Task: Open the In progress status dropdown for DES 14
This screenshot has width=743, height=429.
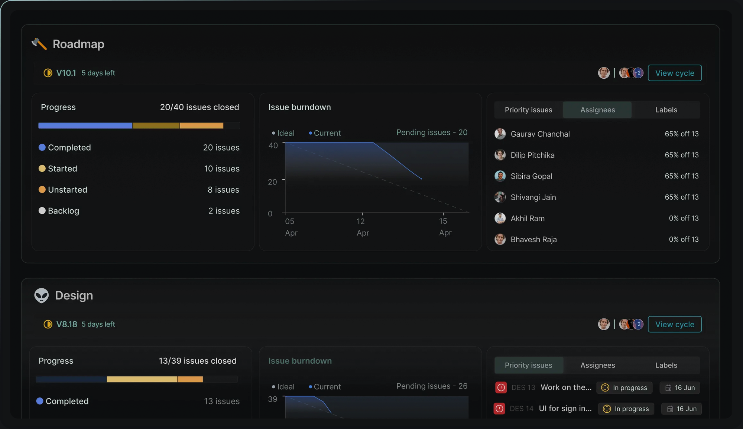Action: [x=626, y=409]
